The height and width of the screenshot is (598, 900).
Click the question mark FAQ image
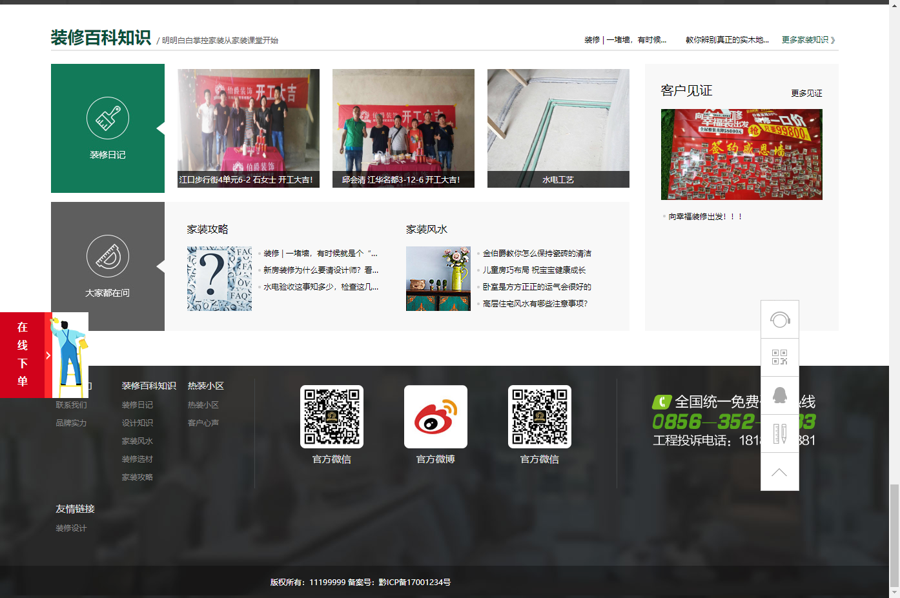click(220, 279)
